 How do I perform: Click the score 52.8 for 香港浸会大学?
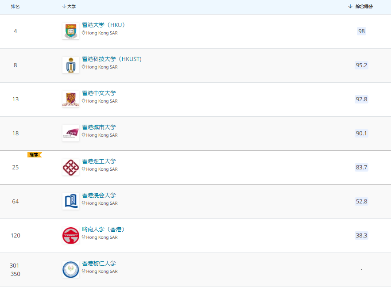click(362, 201)
